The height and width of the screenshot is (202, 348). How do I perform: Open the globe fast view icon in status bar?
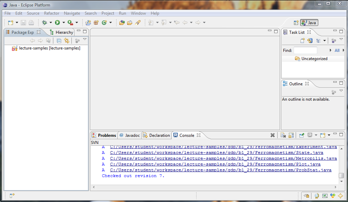317,196
